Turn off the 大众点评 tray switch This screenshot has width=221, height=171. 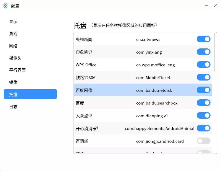(204, 115)
